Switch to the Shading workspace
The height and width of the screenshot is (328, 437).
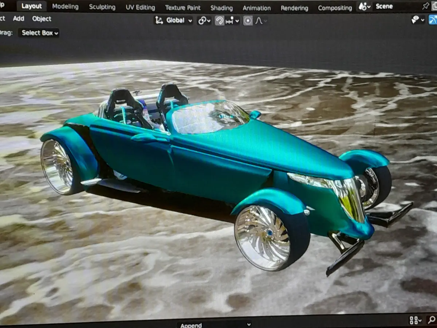[221, 8]
